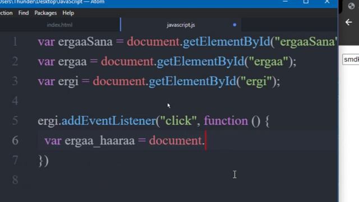
Task: Click line number 8 in the gutter
Action: pyautogui.click(x=15, y=180)
